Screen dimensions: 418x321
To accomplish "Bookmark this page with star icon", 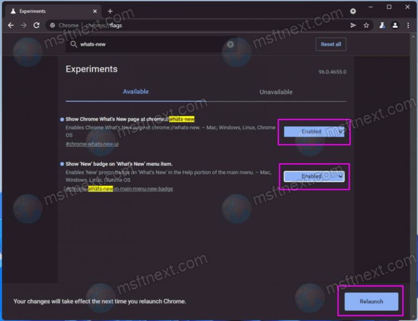I will (x=366, y=26).
